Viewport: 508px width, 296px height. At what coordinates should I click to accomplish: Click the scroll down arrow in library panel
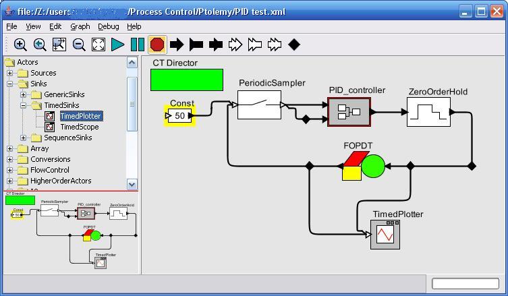click(132, 184)
